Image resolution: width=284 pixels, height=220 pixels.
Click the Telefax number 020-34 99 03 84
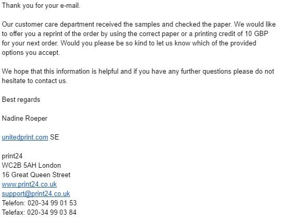tap(52, 212)
